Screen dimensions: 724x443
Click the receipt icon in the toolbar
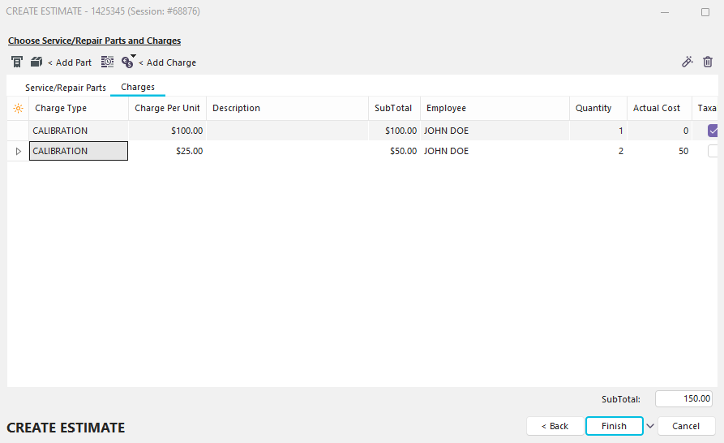pos(17,62)
